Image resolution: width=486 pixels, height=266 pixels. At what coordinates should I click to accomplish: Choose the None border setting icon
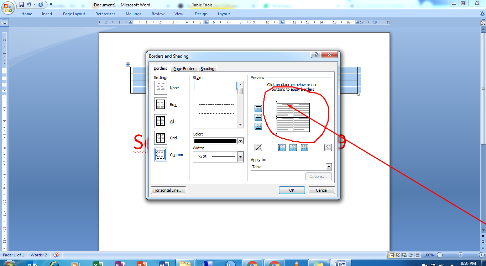pos(161,87)
